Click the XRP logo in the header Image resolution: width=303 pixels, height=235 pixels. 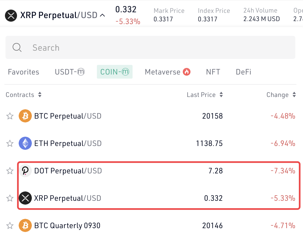tap(11, 15)
